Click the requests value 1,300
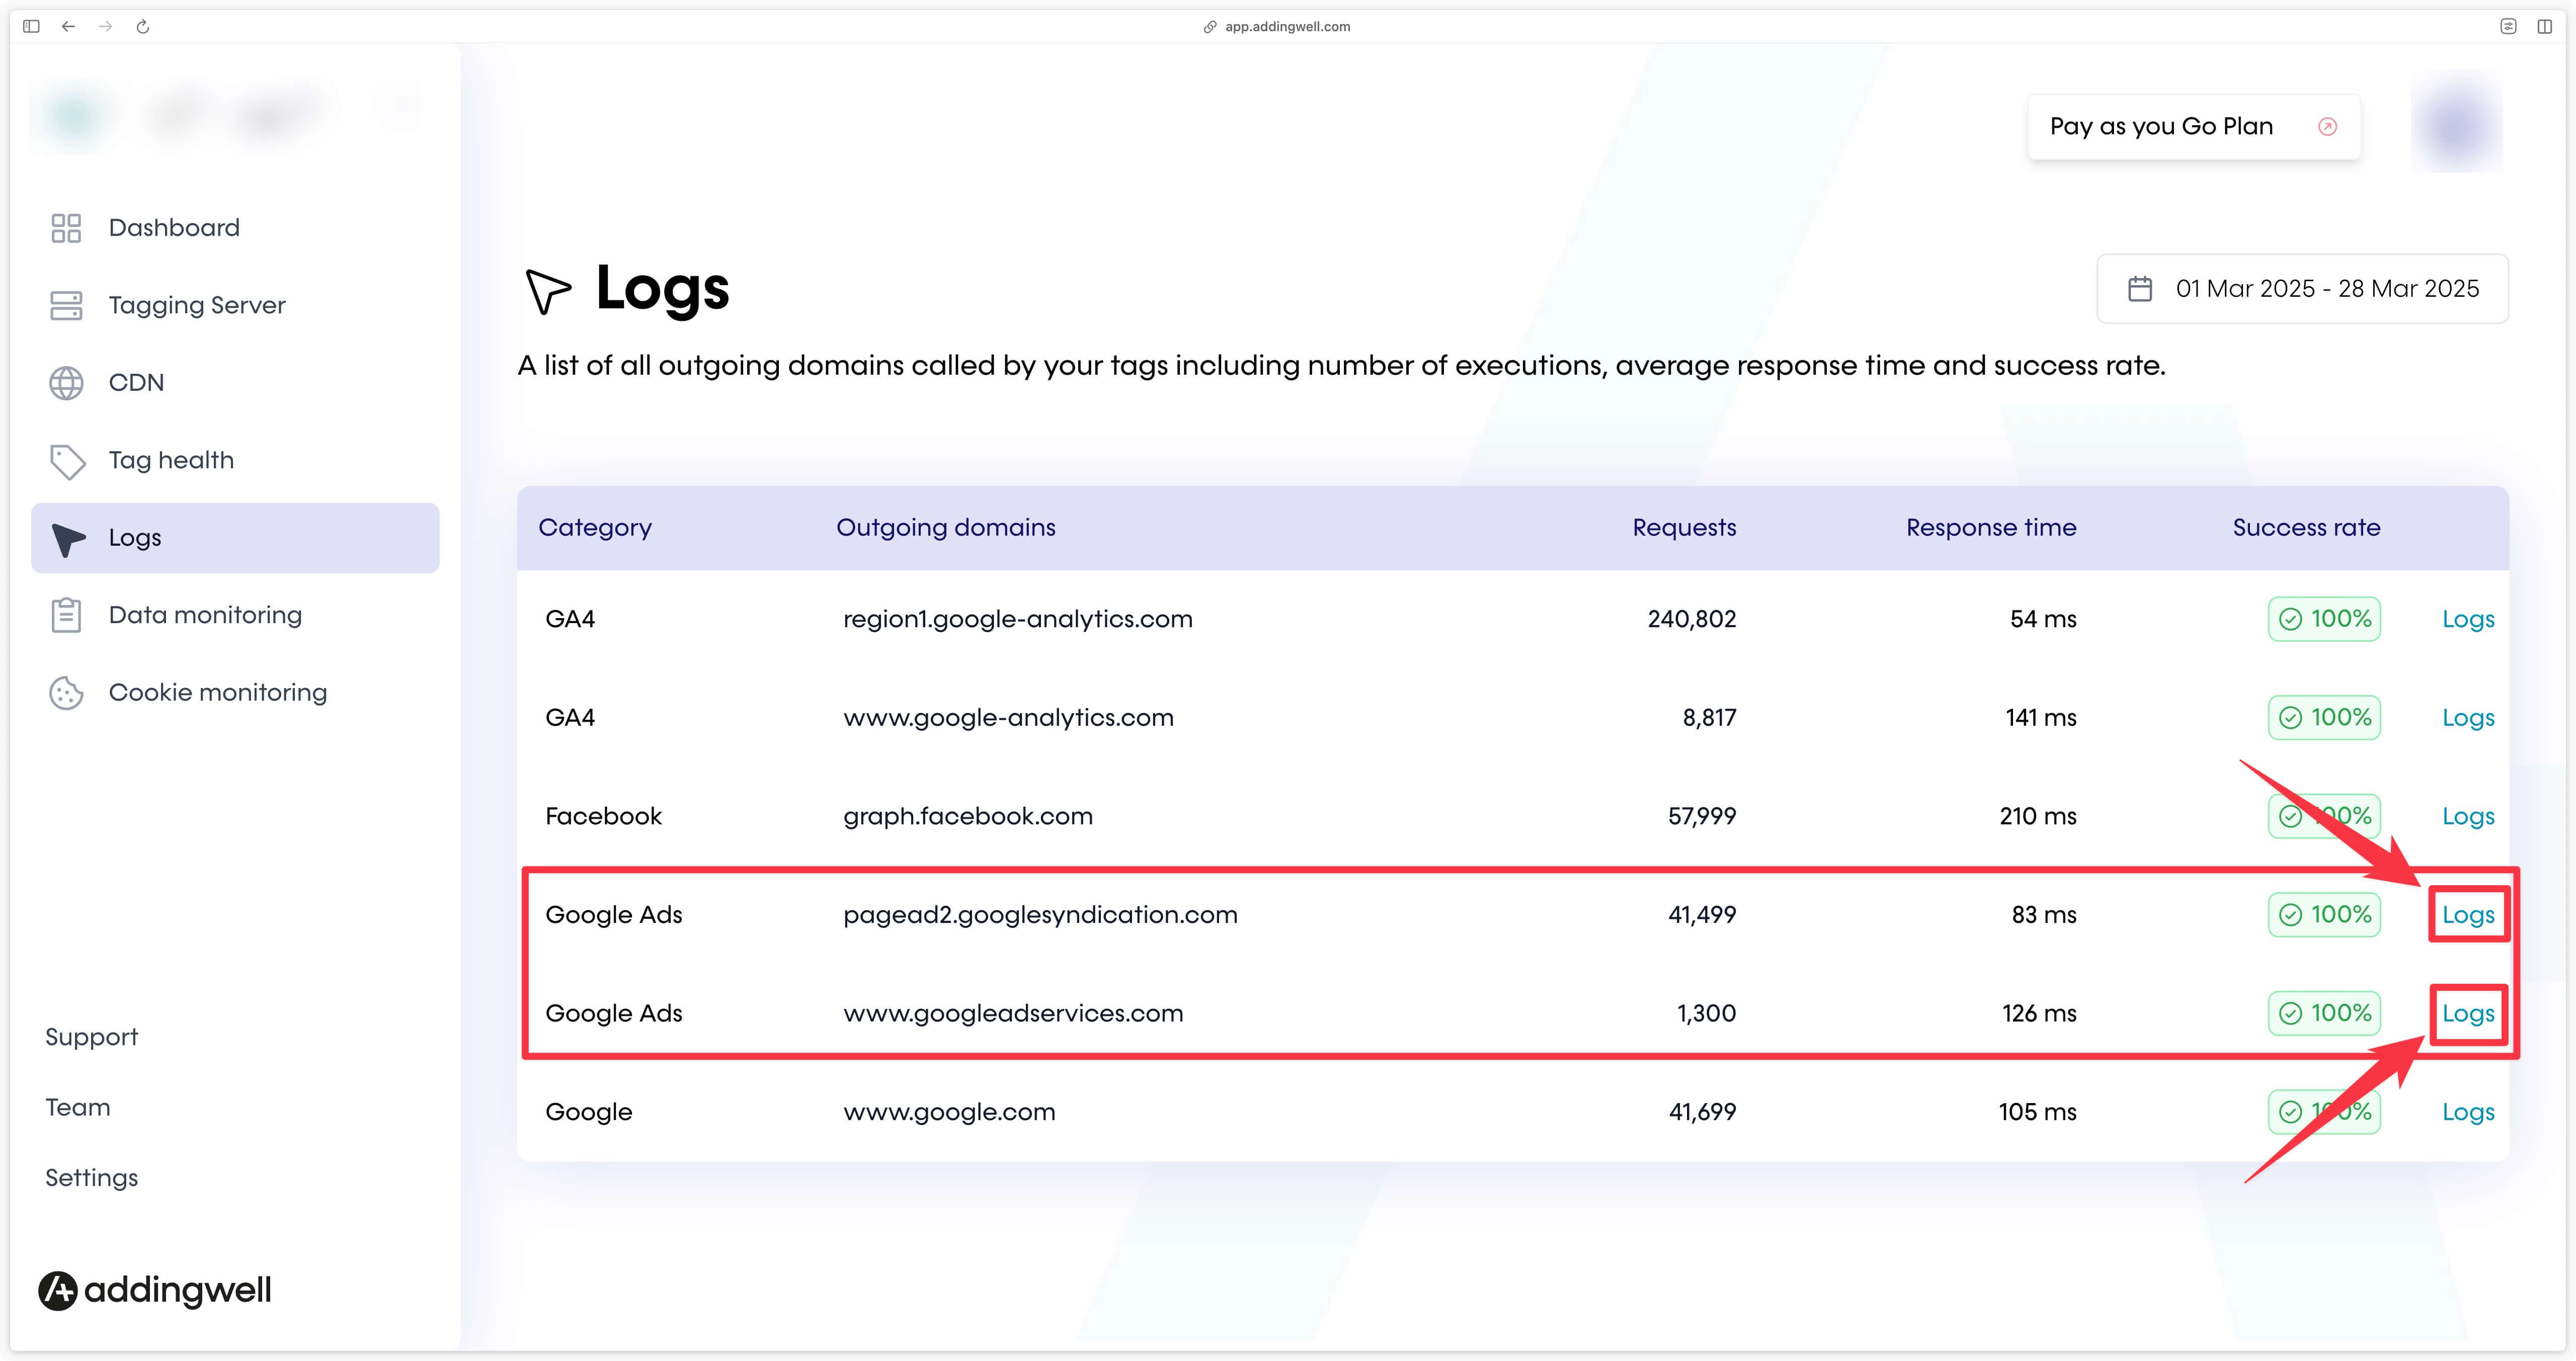The image size is (2576, 1361). pos(1706,1014)
